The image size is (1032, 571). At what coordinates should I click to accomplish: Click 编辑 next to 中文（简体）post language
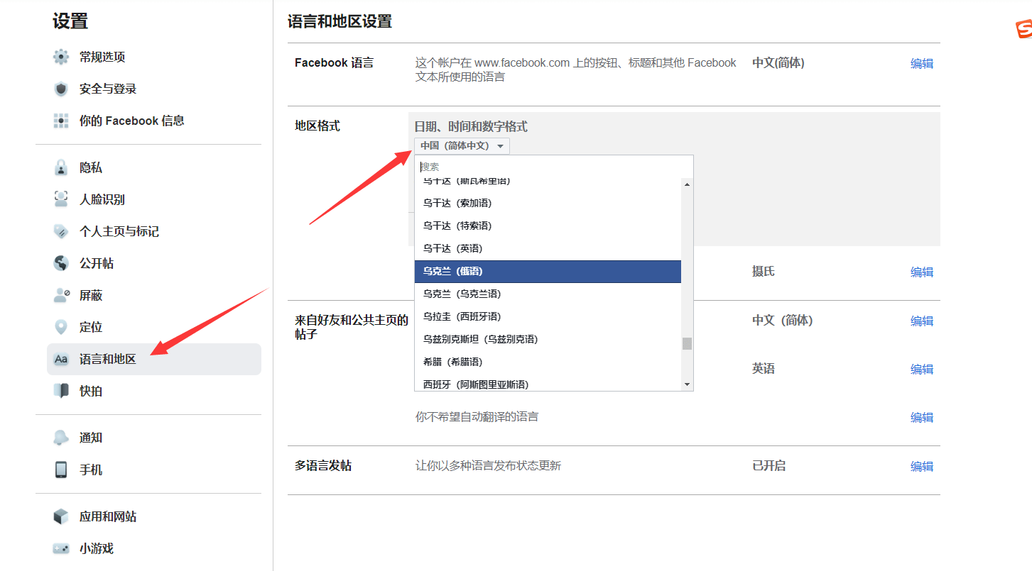(x=922, y=321)
